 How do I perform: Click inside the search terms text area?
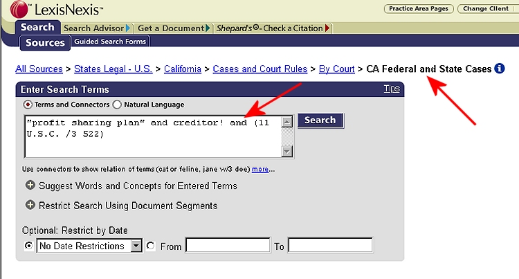click(x=153, y=136)
